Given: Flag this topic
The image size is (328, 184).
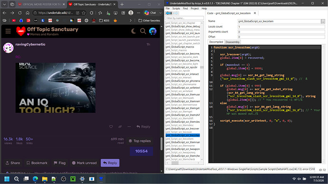Looking at the screenshot, I should pos(59,163).
